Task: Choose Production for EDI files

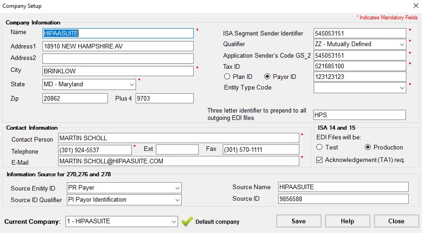Action: (x=368, y=147)
